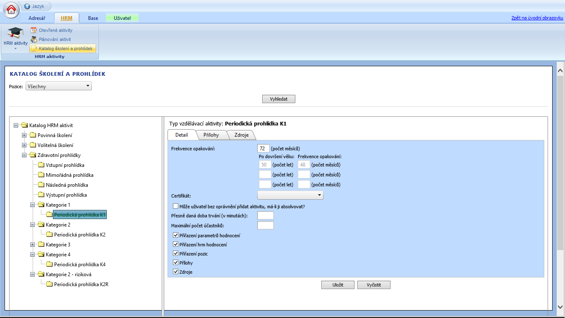
Task: Click the Frekvence opakování field with 72
Action: [x=263, y=148]
